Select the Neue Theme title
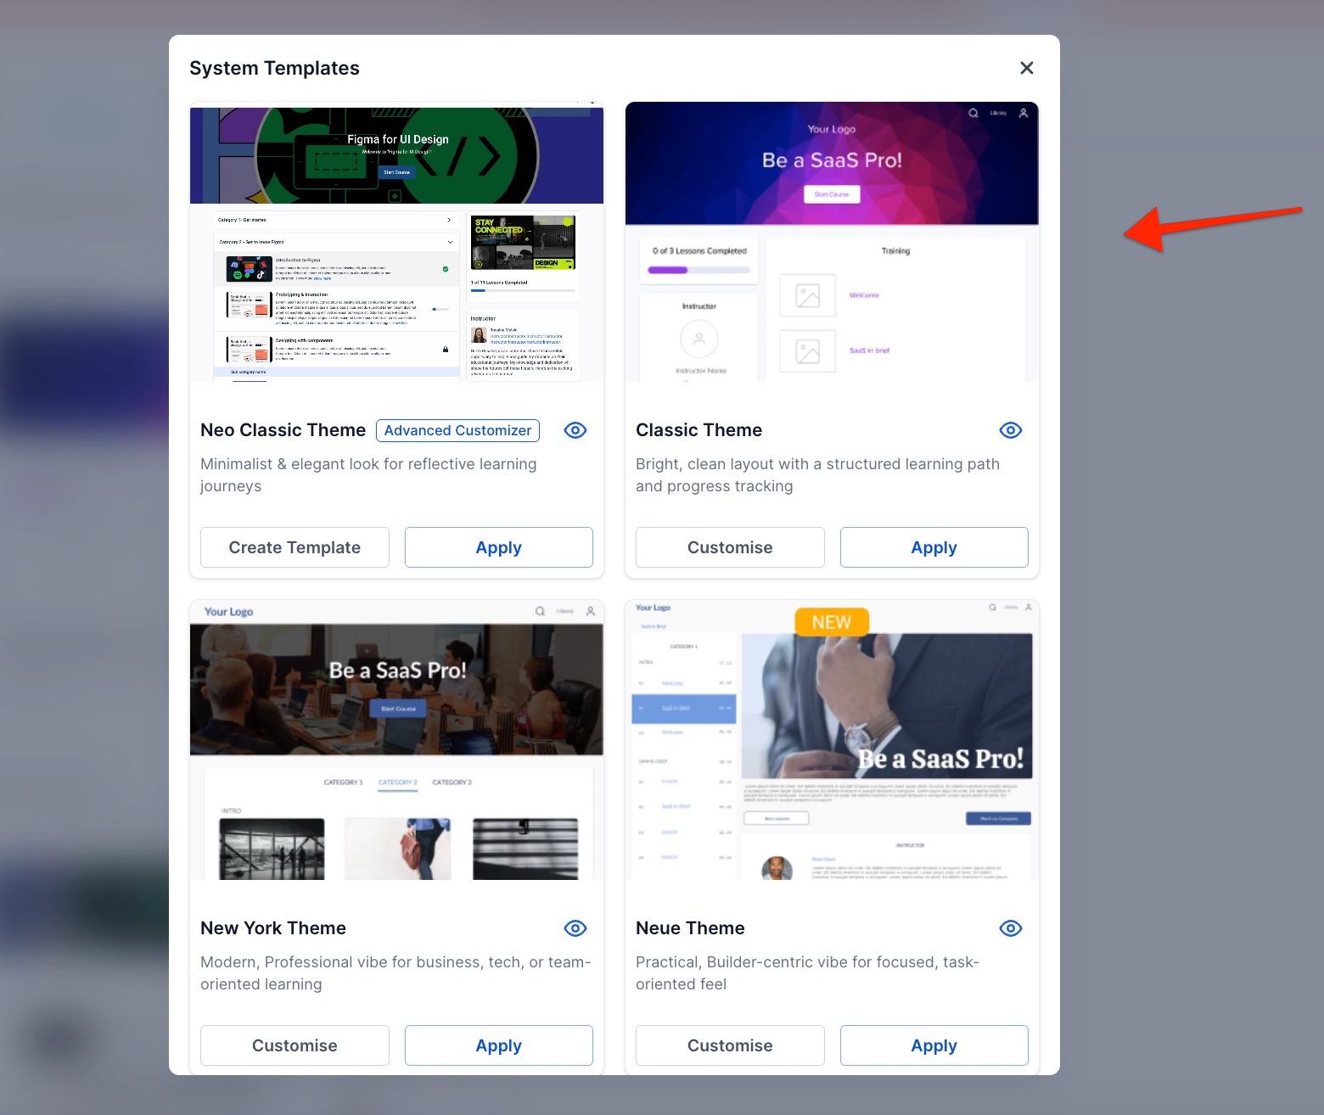The image size is (1324, 1115). pos(690,928)
